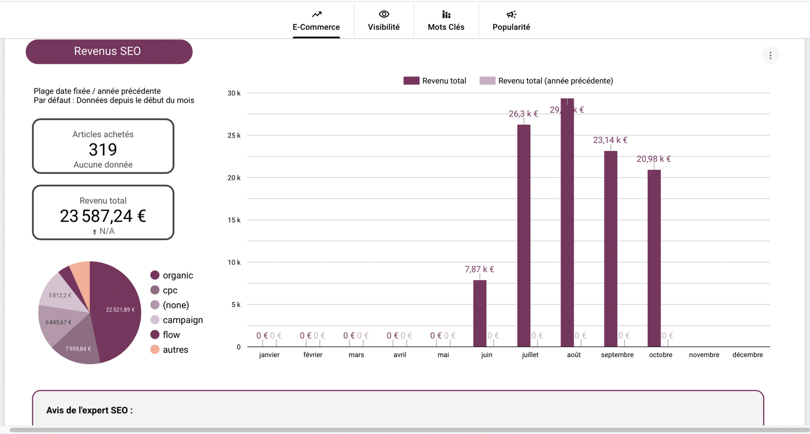
Task: Click the Mots Clés bar chart icon
Action: tap(446, 14)
